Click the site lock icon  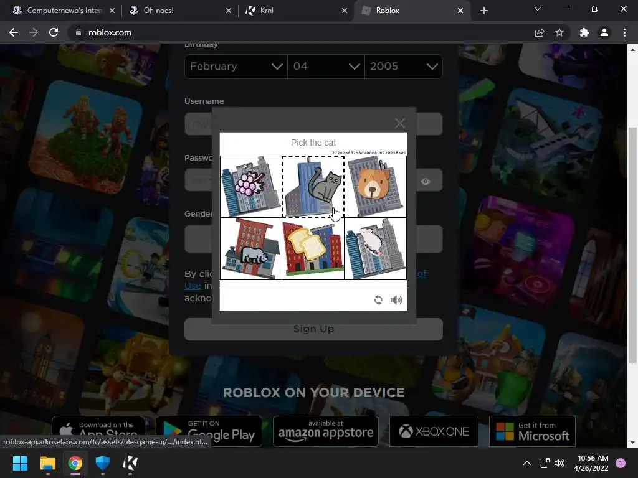click(79, 32)
